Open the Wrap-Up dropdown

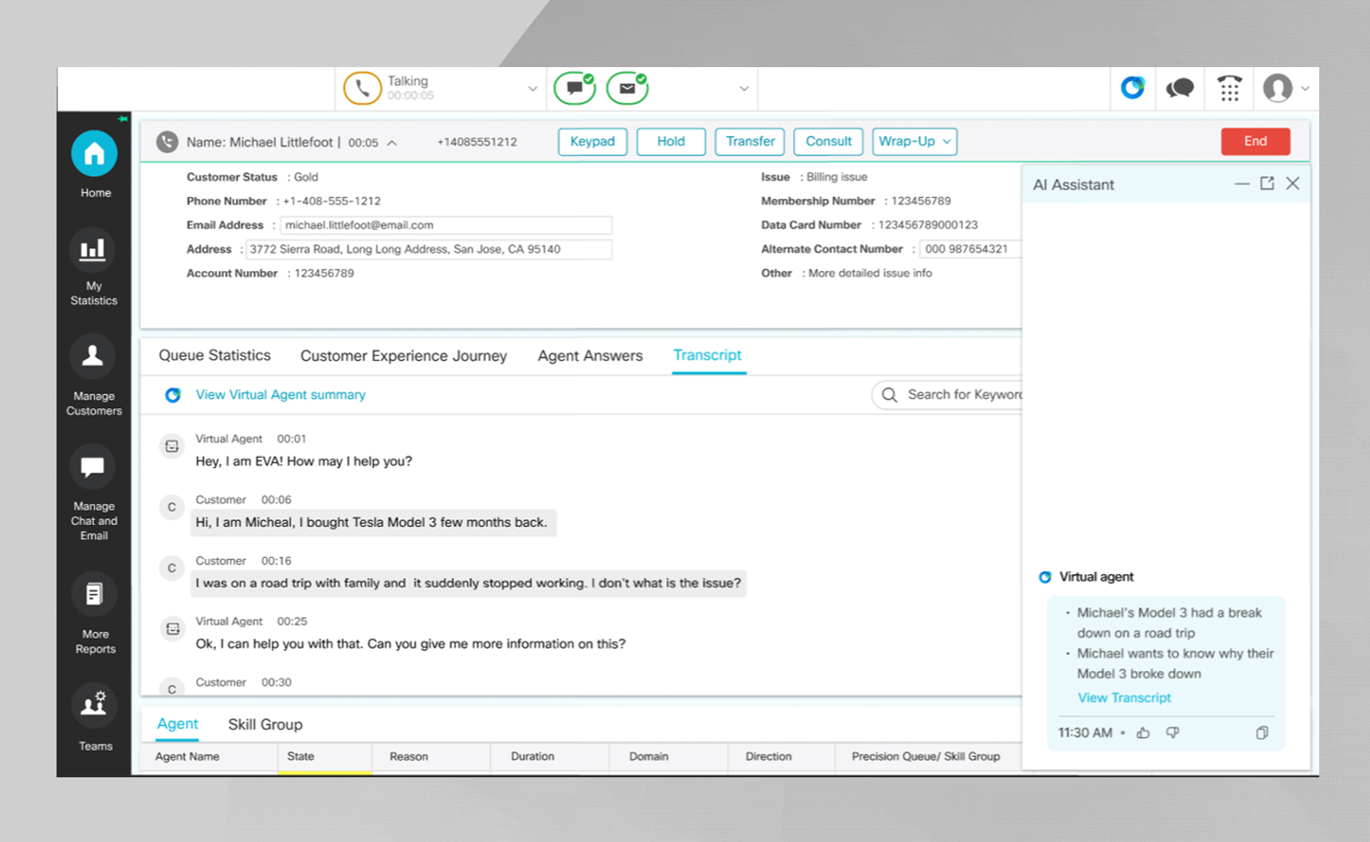(x=914, y=142)
